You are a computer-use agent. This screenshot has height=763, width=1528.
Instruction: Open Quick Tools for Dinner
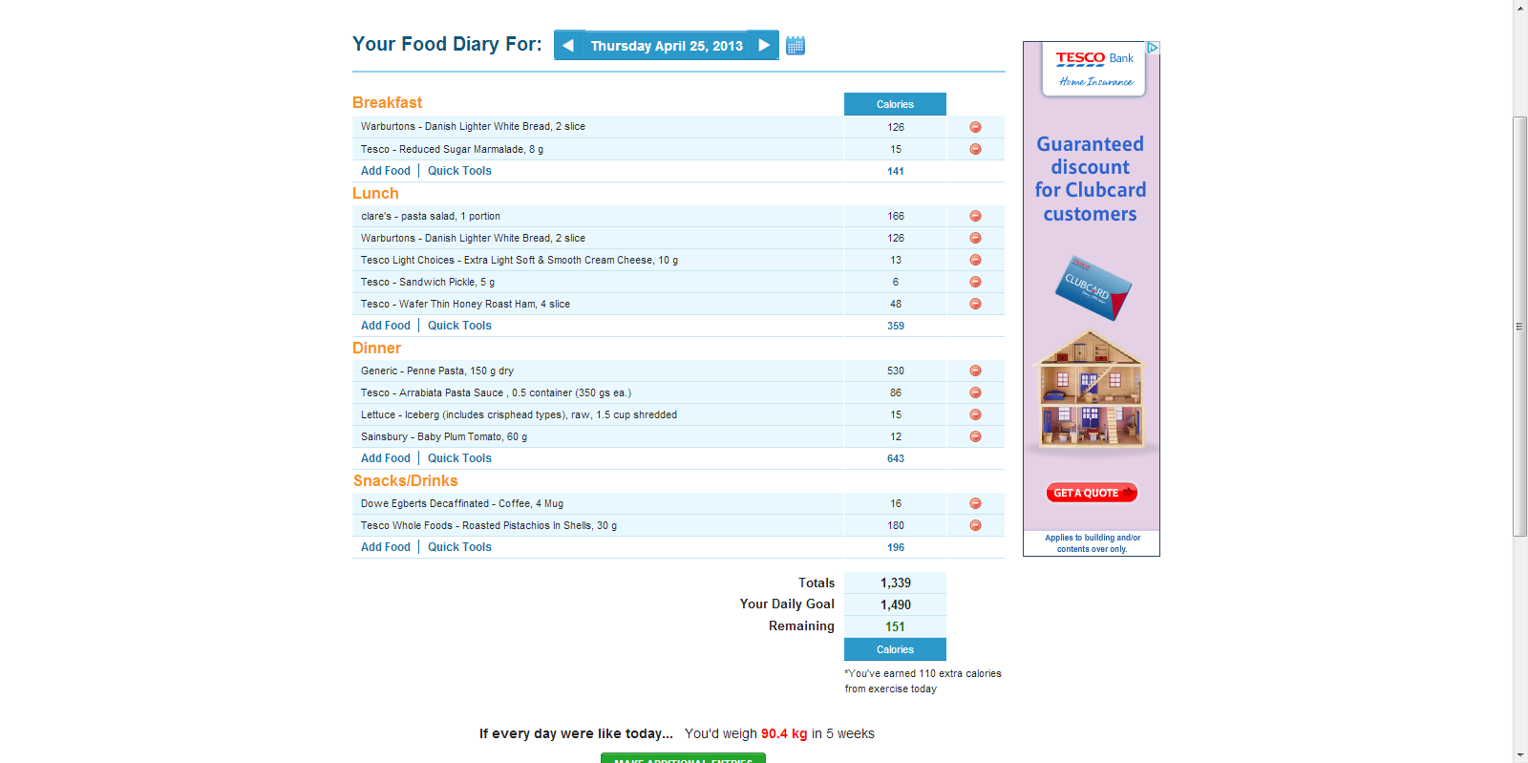pyautogui.click(x=459, y=458)
